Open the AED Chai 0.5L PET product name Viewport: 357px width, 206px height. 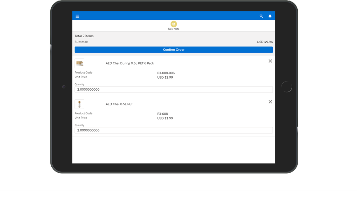coord(119,104)
